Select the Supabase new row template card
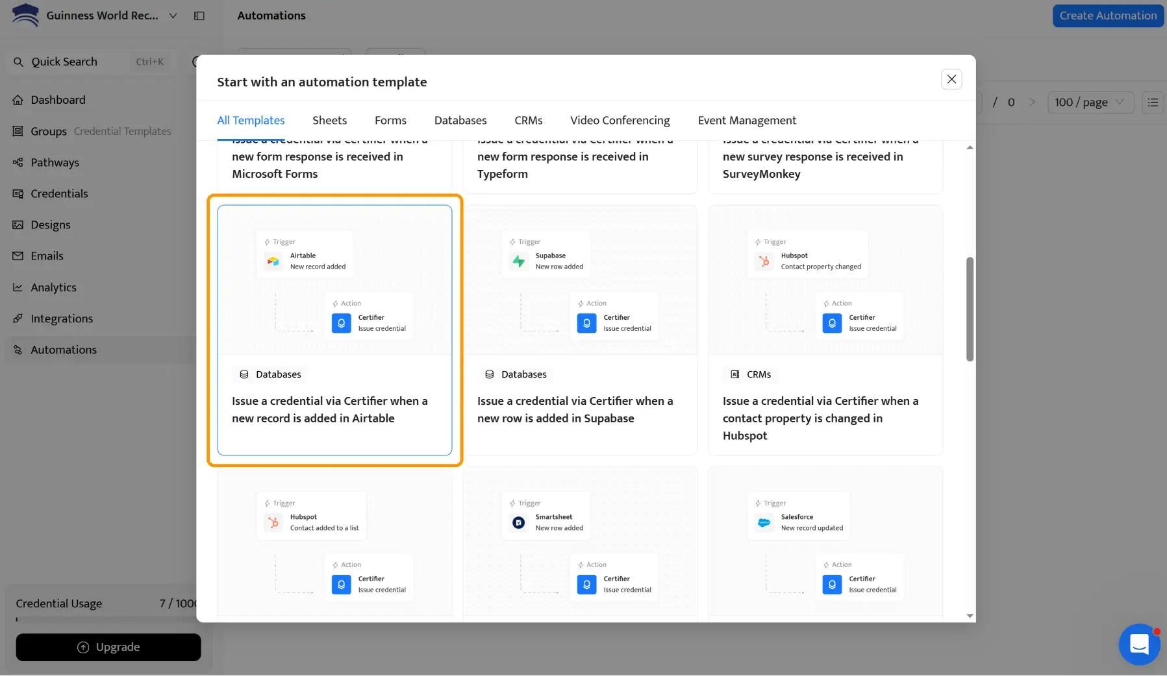1167x676 pixels. (580, 330)
